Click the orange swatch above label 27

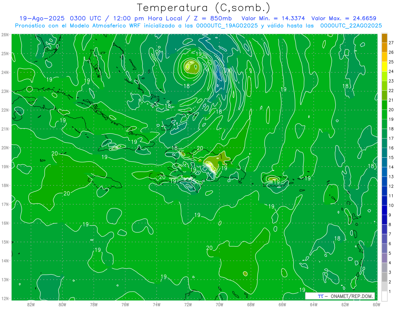click(384, 38)
